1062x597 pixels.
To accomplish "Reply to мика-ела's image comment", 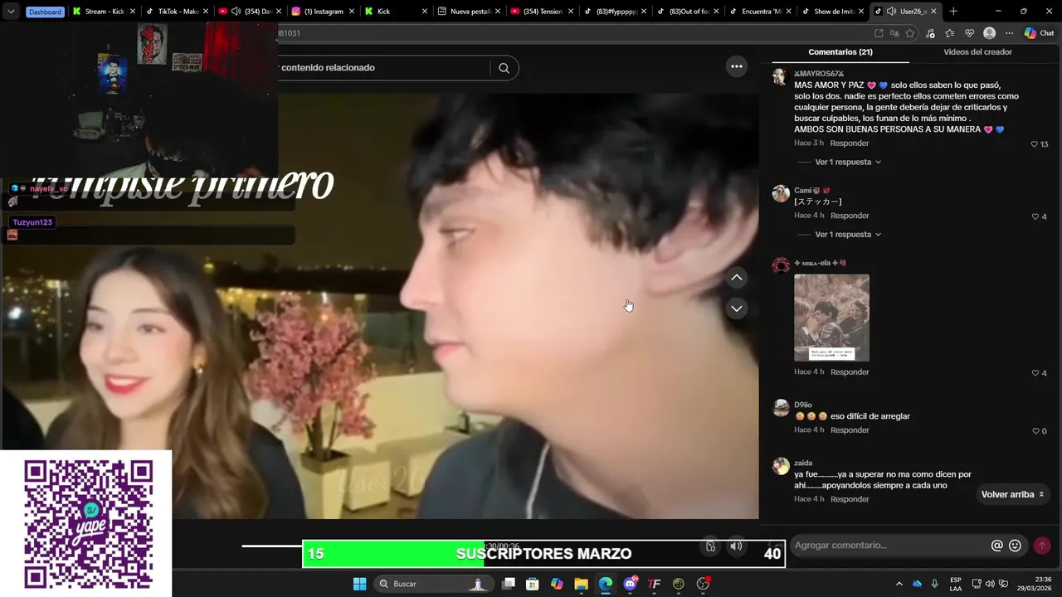I will 850,372.
